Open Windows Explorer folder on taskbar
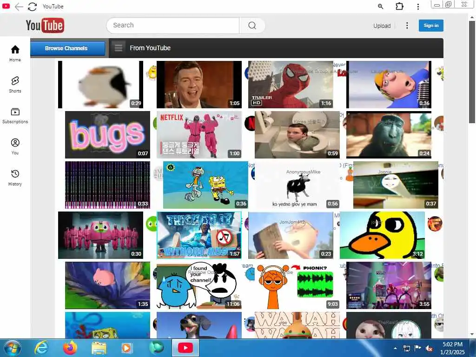The height and width of the screenshot is (357, 476). [99, 348]
